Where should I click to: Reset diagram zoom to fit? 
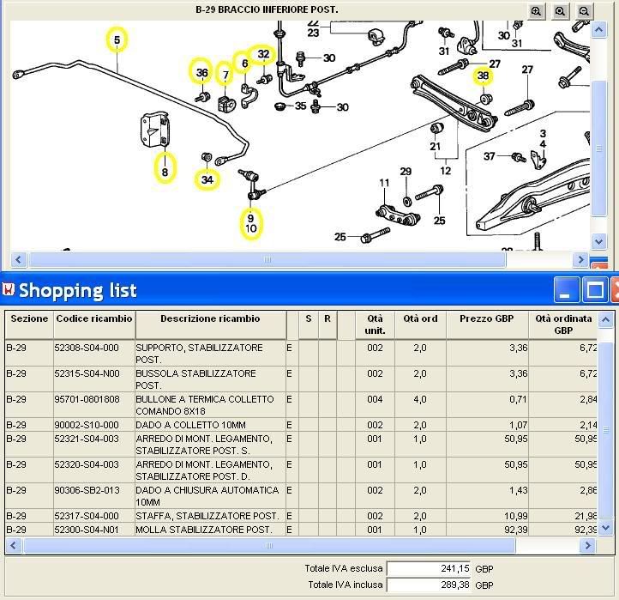point(560,11)
